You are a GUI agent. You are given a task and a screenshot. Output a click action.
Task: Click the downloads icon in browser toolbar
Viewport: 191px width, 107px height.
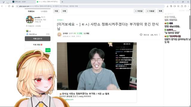(x=167, y=6)
